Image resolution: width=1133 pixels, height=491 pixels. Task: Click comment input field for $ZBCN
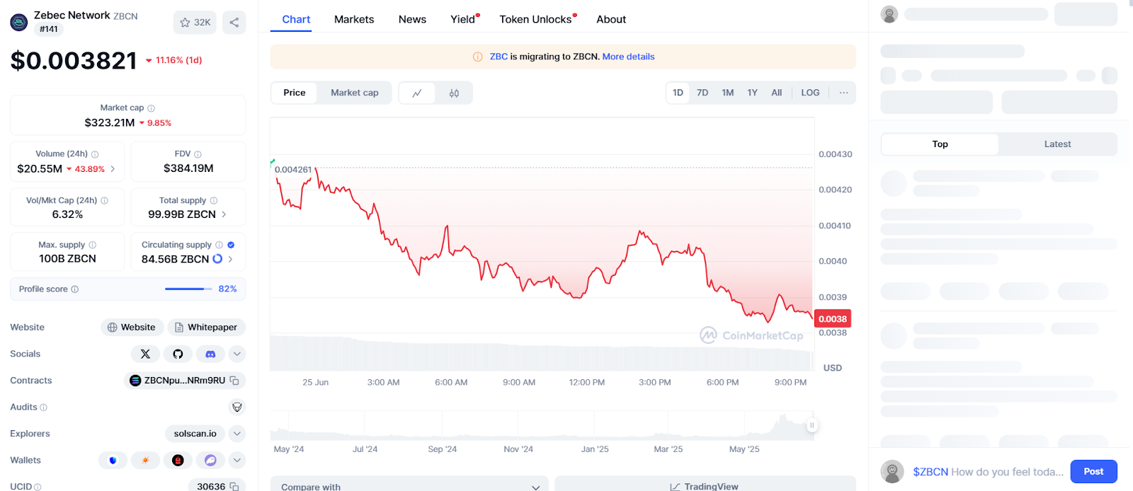pos(988,472)
